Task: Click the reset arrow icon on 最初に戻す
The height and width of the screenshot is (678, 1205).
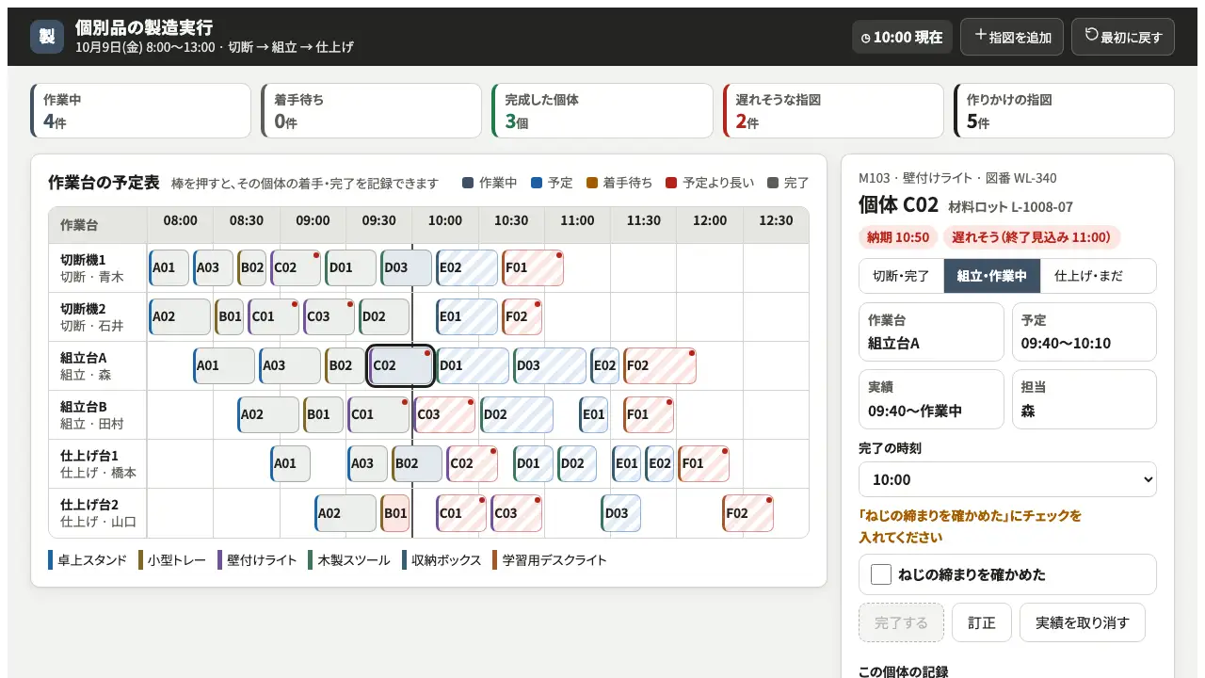Action: coord(1092,35)
